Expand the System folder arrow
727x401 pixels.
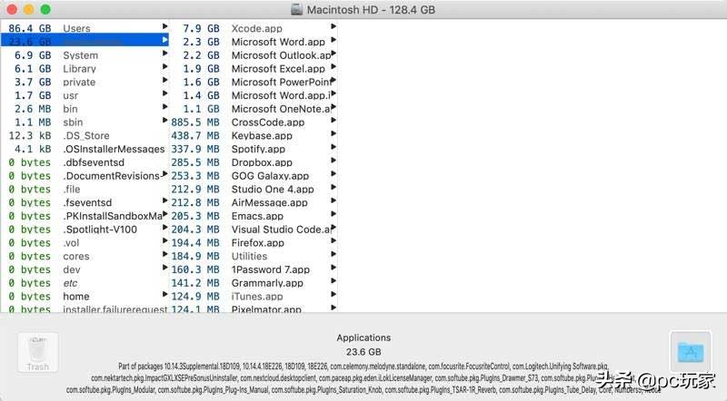pyautogui.click(x=164, y=54)
